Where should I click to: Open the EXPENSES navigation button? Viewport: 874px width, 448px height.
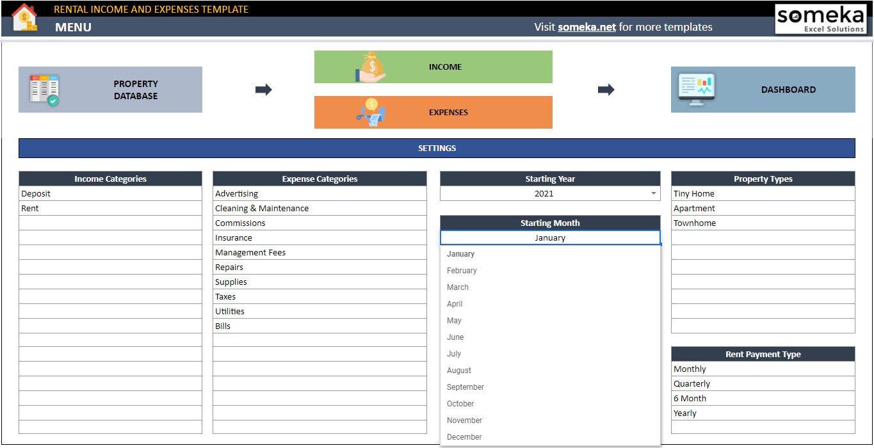tap(448, 112)
